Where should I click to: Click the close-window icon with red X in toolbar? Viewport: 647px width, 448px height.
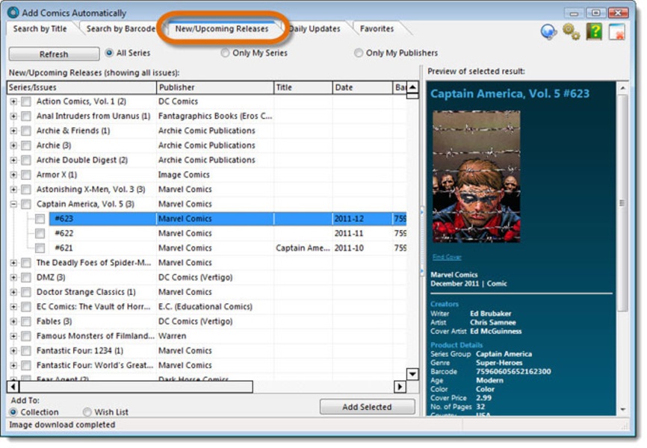(616, 31)
